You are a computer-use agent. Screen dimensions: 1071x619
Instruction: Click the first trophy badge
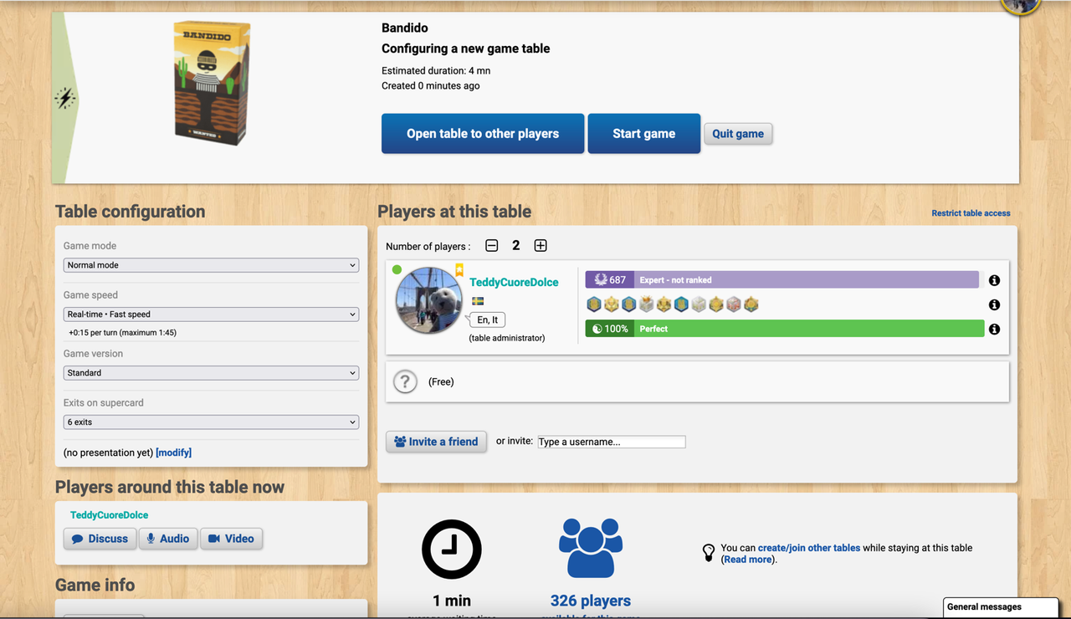(x=594, y=304)
